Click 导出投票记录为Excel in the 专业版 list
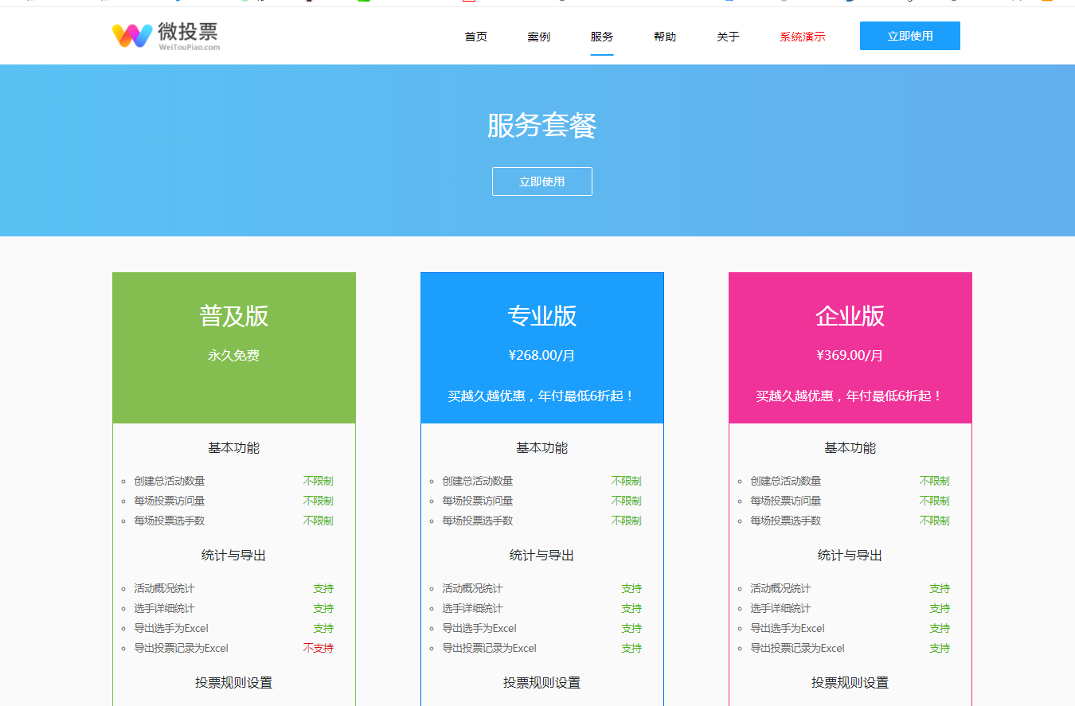1075x706 pixels. tap(489, 648)
